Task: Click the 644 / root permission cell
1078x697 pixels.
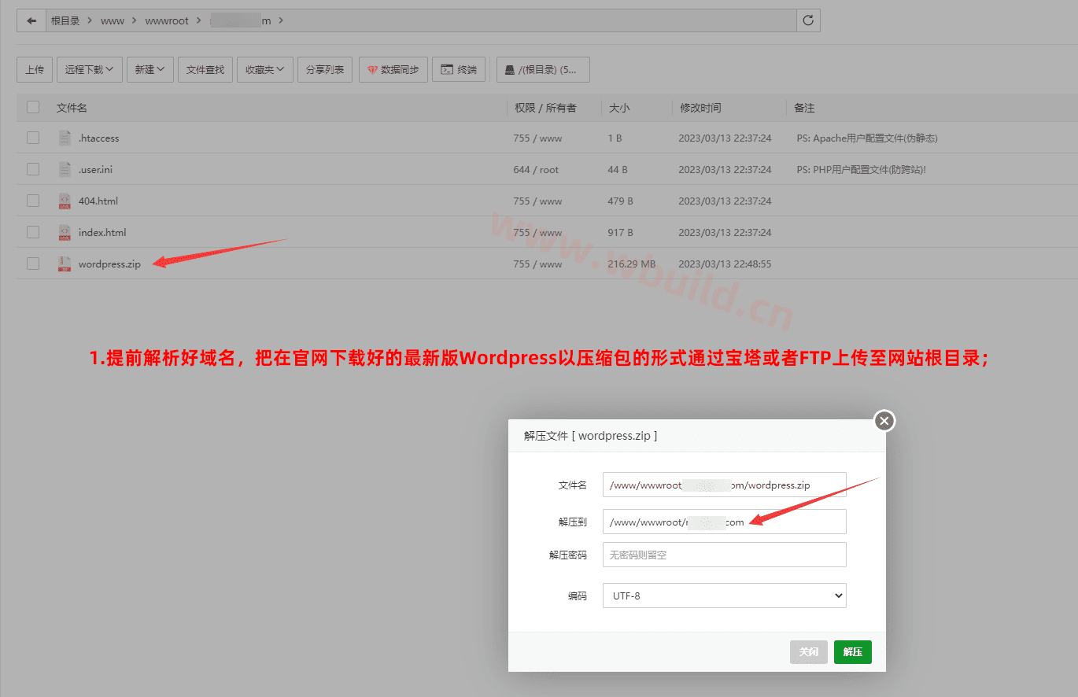Action: pyautogui.click(x=536, y=170)
